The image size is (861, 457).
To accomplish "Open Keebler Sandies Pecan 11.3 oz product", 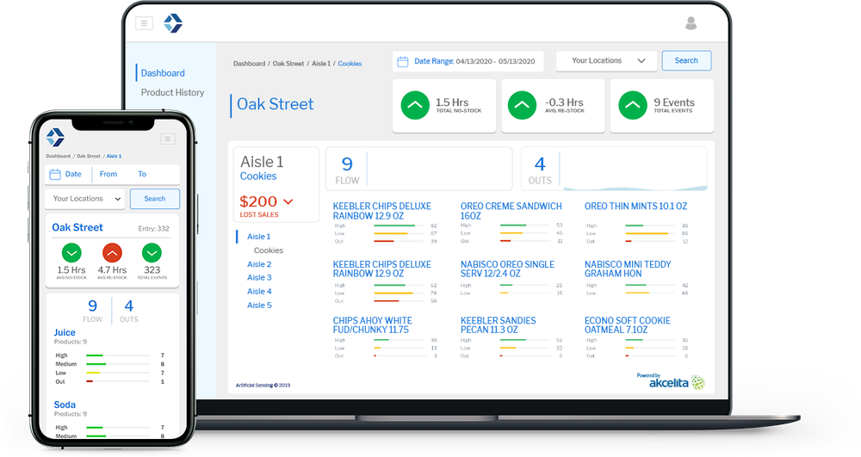I will click(x=498, y=324).
